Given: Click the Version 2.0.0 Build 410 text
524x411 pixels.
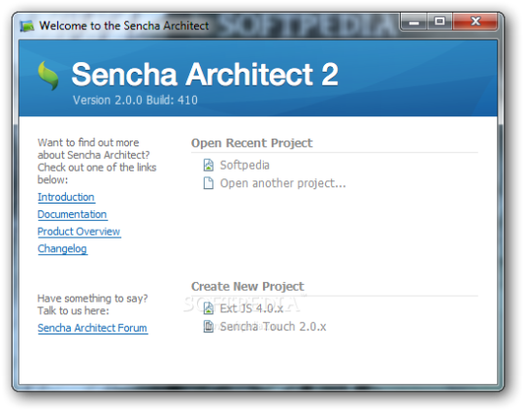Looking at the screenshot, I should point(135,100).
